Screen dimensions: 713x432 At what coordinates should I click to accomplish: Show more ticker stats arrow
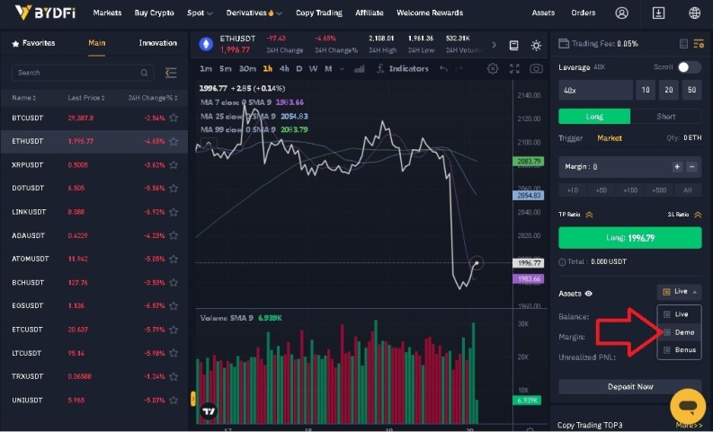click(x=494, y=45)
